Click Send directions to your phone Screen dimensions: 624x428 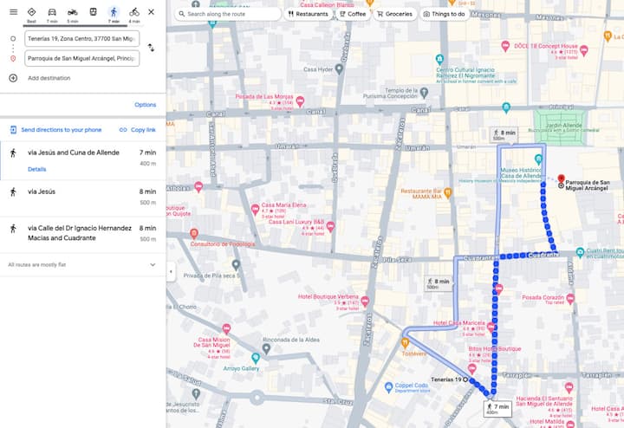(55, 130)
